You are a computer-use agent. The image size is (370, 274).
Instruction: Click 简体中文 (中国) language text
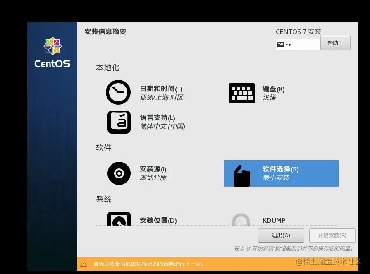pos(162,126)
